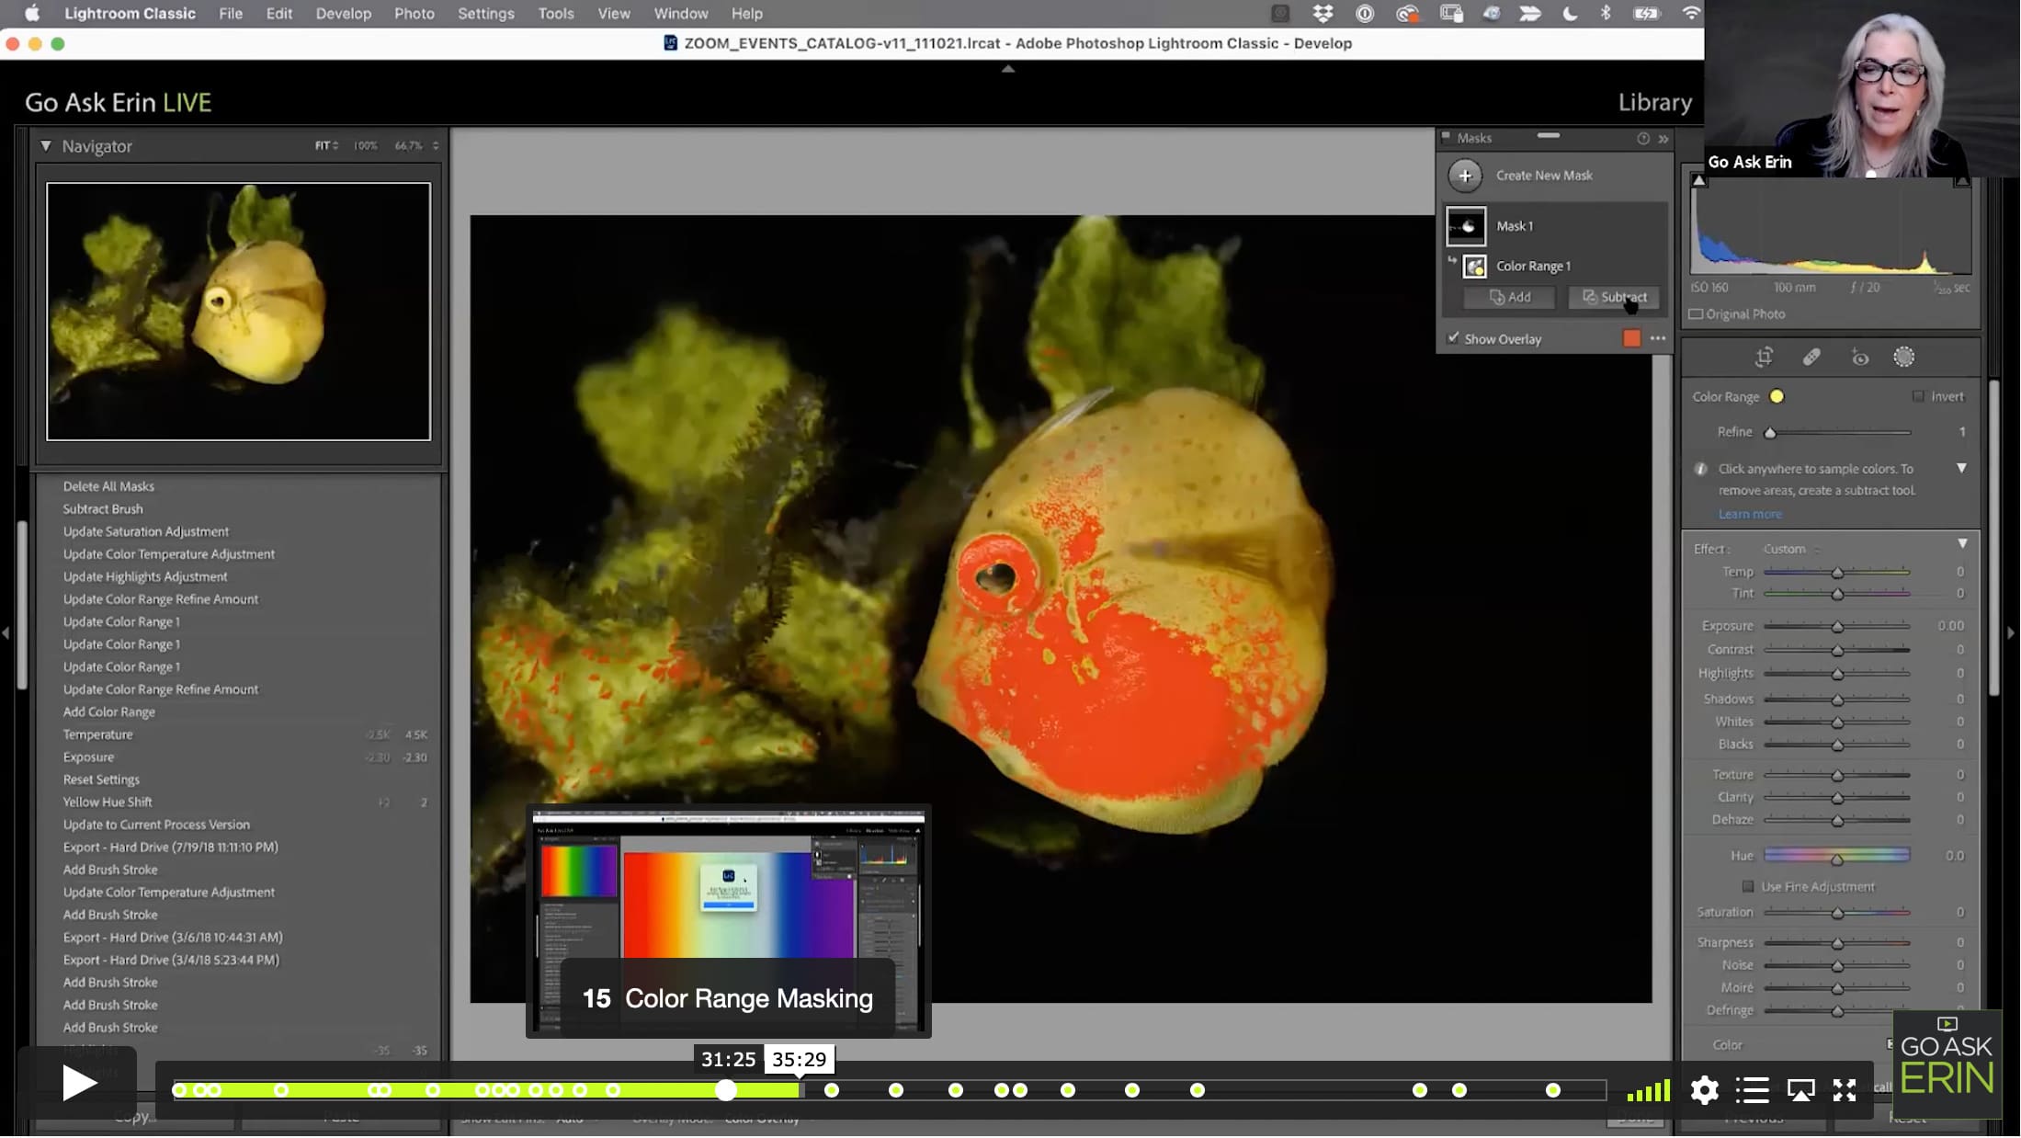Image resolution: width=2021 pixels, height=1138 pixels.
Task: Select the Healing bandage tool icon
Action: (1811, 358)
